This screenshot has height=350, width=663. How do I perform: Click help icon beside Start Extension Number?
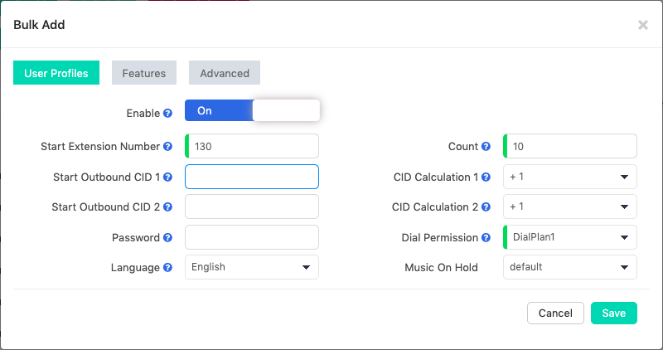coord(167,147)
